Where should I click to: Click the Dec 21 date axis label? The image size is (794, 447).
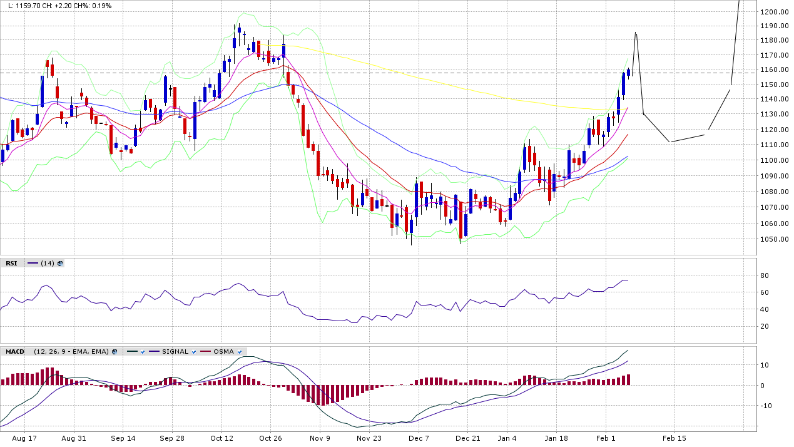click(468, 438)
